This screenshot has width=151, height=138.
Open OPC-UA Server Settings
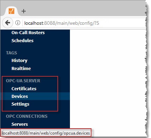pyautogui.click(x=20, y=104)
